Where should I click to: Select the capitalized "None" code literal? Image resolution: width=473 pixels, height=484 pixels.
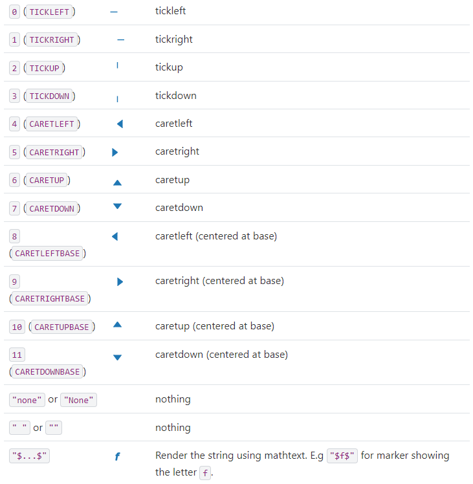click(78, 400)
